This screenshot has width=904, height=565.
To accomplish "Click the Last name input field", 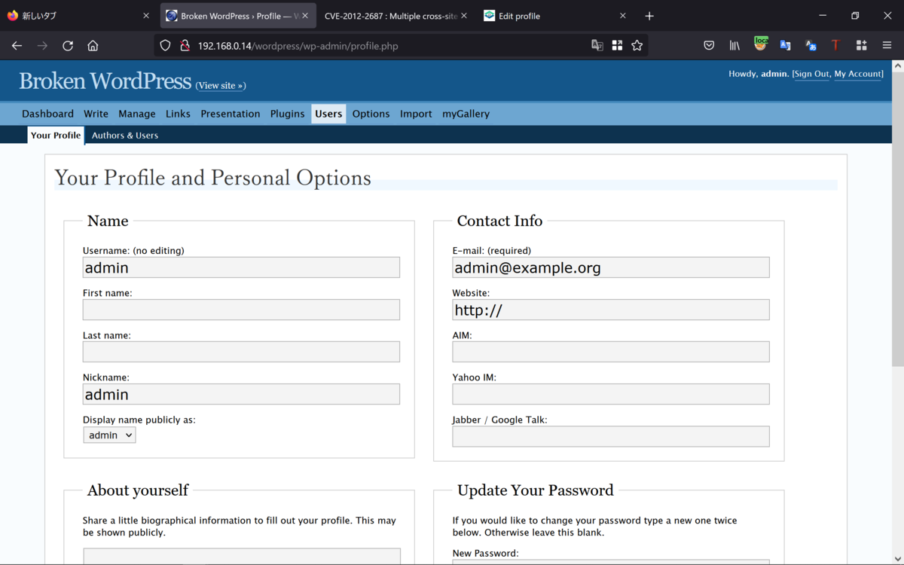I will click(x=241, y=352).
